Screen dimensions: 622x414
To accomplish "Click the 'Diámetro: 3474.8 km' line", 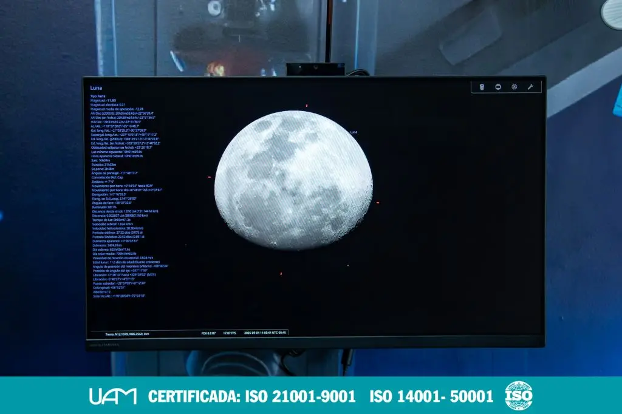I will click(107, 245).
